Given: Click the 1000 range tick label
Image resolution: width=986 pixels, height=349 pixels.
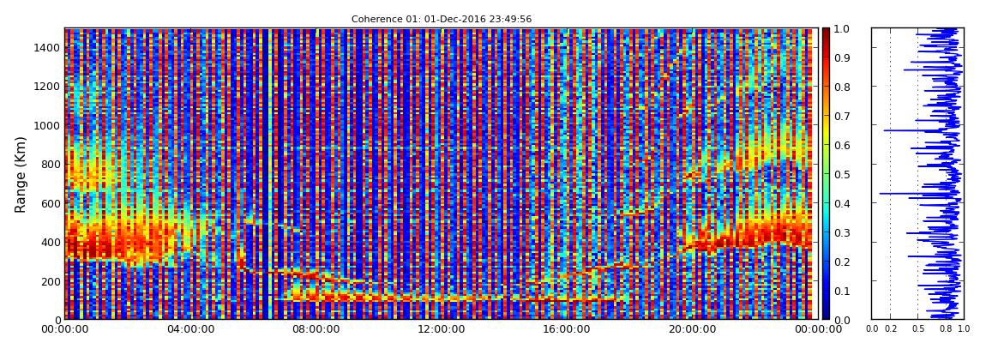Looking at the screenshot, I should tap(46, 125).
